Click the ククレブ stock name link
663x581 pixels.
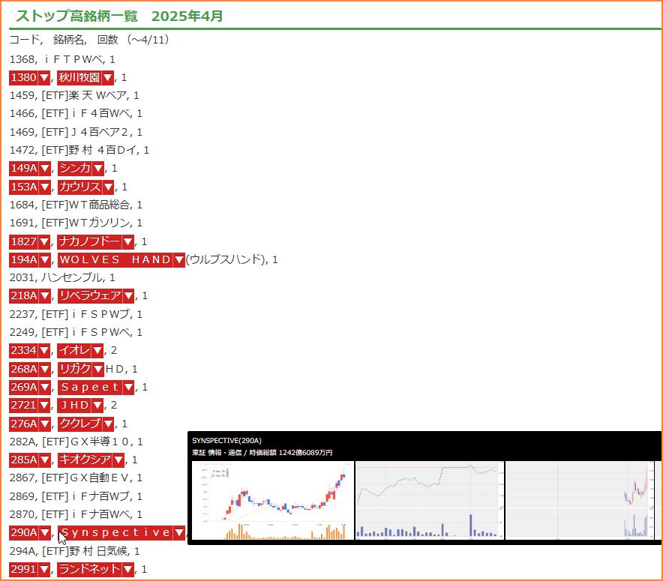(80, 424)
